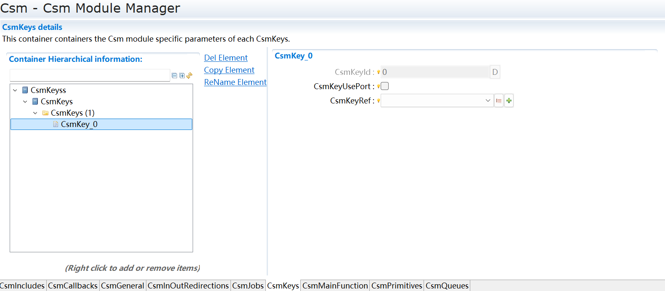Enable the CsmKeyUsePort checkbox
The width and height of the screenshot is (665, 291).
coord(385,86)
